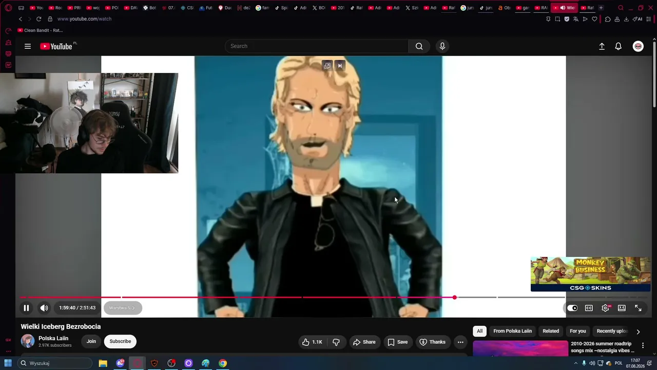This screenshot has width=657, height=370.
Task: Select the Related chip
Action: [x=551, y=331]
